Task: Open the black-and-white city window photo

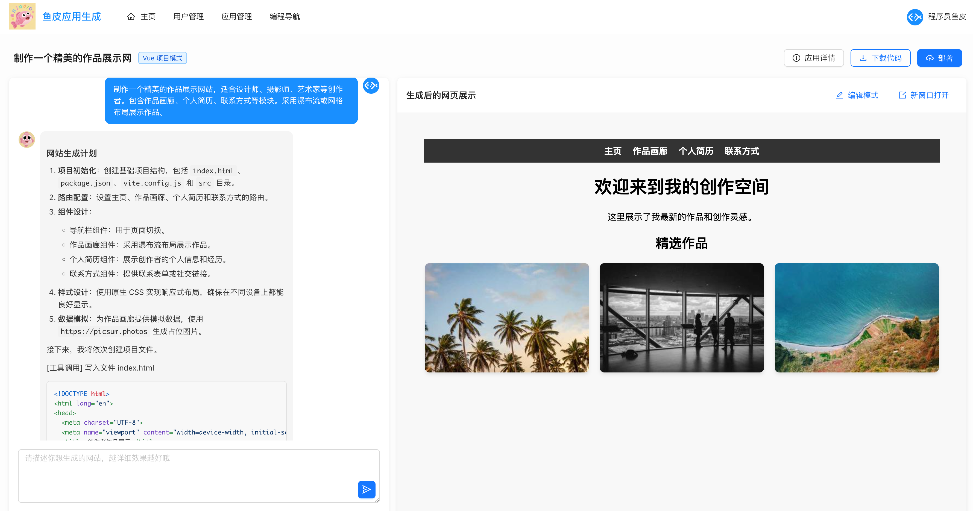Action: point(681,318)
